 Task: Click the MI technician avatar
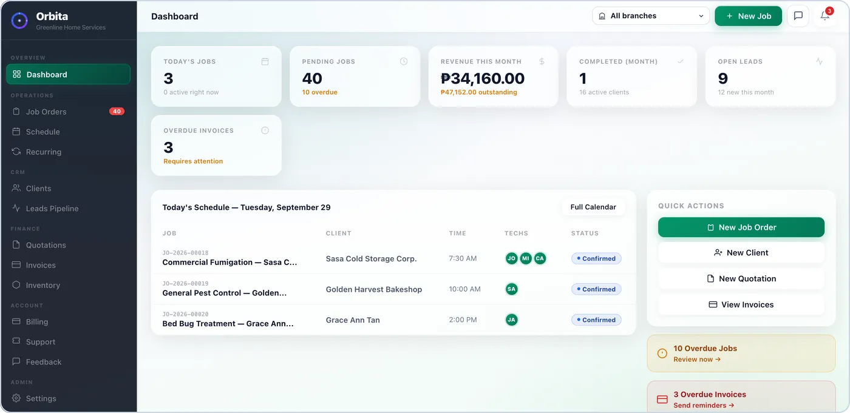(x=526, y=258)
